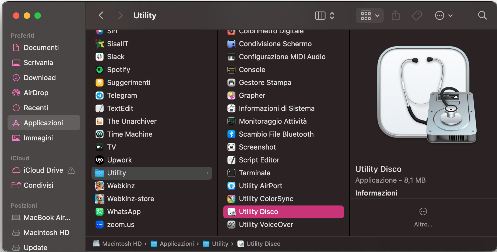This screenshot has width=497, height=252.
Task: Open the view mode up/down chevron selector
Action: point(332,16)
